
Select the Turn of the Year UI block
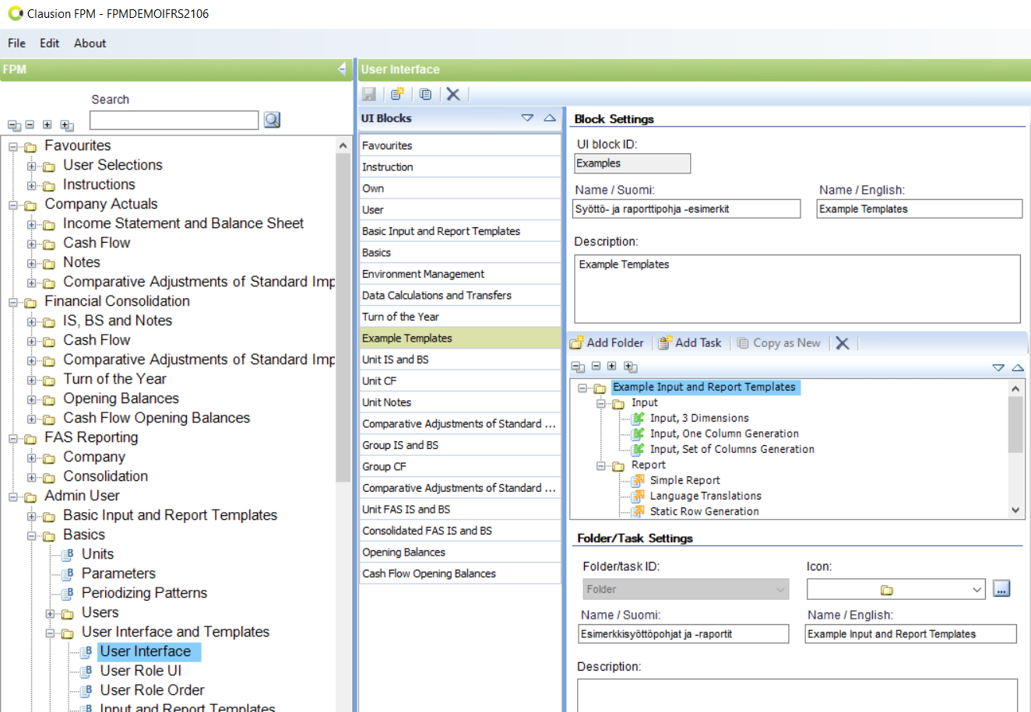pos(459,317)
